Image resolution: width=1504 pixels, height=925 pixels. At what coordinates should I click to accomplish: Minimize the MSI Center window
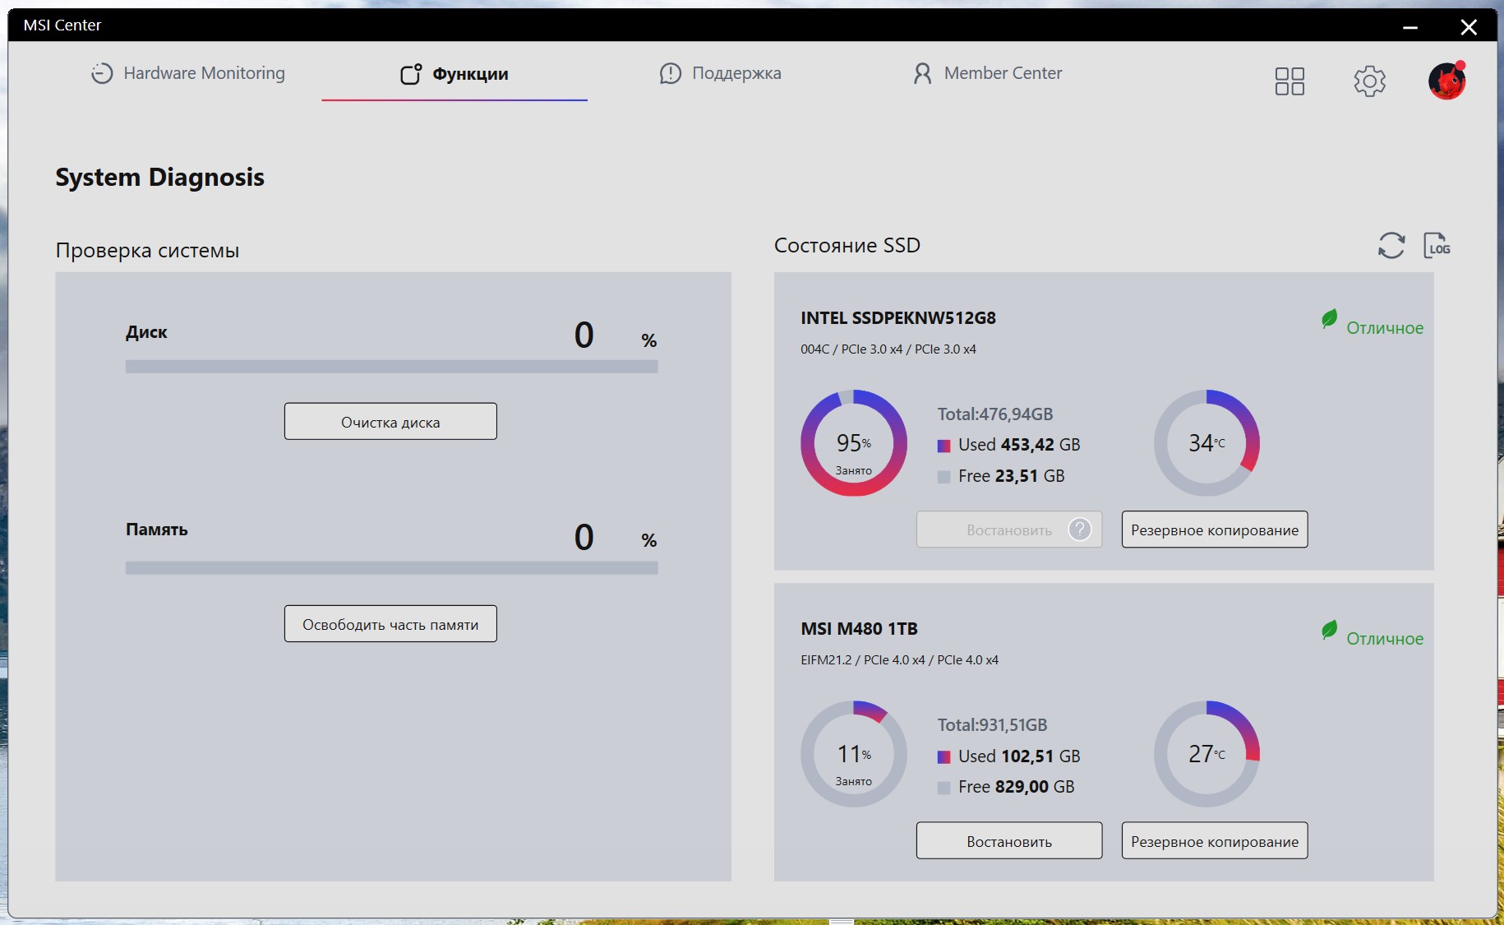click(x=1410, y=27)
